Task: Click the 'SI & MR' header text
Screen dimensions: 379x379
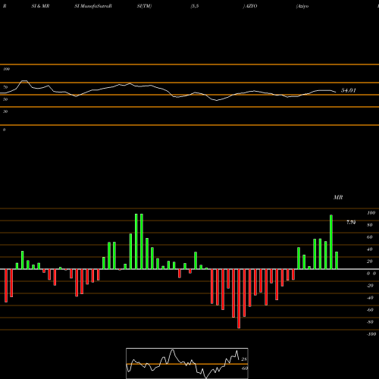Action: [40, 6]
